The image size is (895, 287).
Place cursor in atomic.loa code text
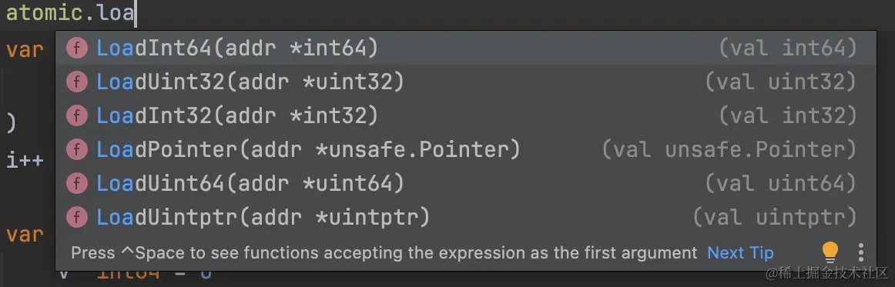pos(69,12)
